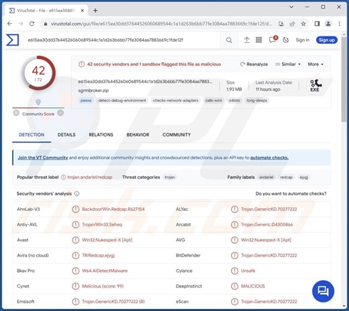
Task: Click the checks-network-adapters tag
Action: (x=176, y=101)
